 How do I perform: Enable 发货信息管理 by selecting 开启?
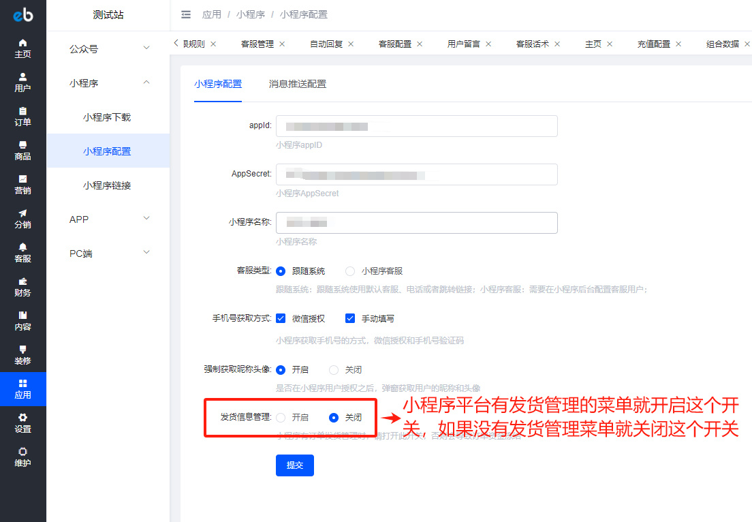pyautogui.click(x=281, y=417)
